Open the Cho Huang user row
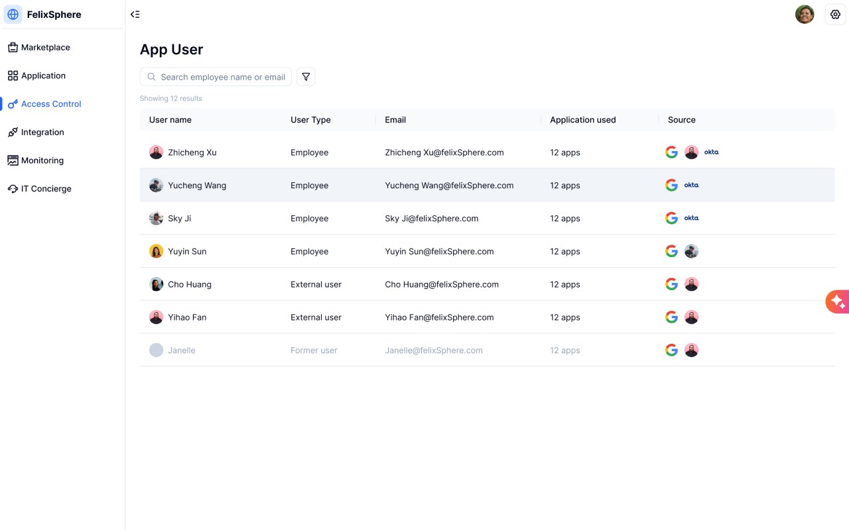The width and height of the screenshot is (849, 530). 190,284
